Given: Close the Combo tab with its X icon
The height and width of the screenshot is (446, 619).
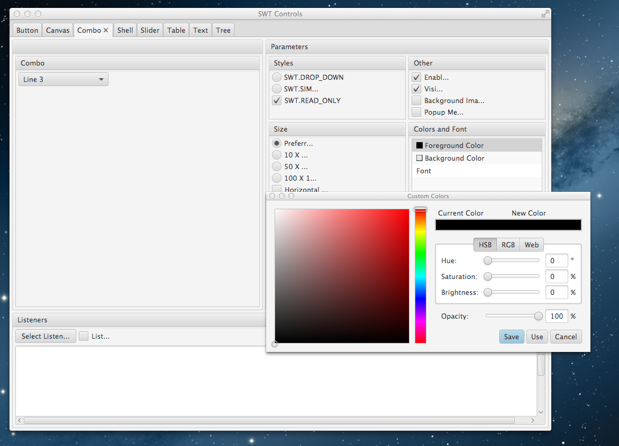Looking at the screenshot, I should click(x=106, y=30).
